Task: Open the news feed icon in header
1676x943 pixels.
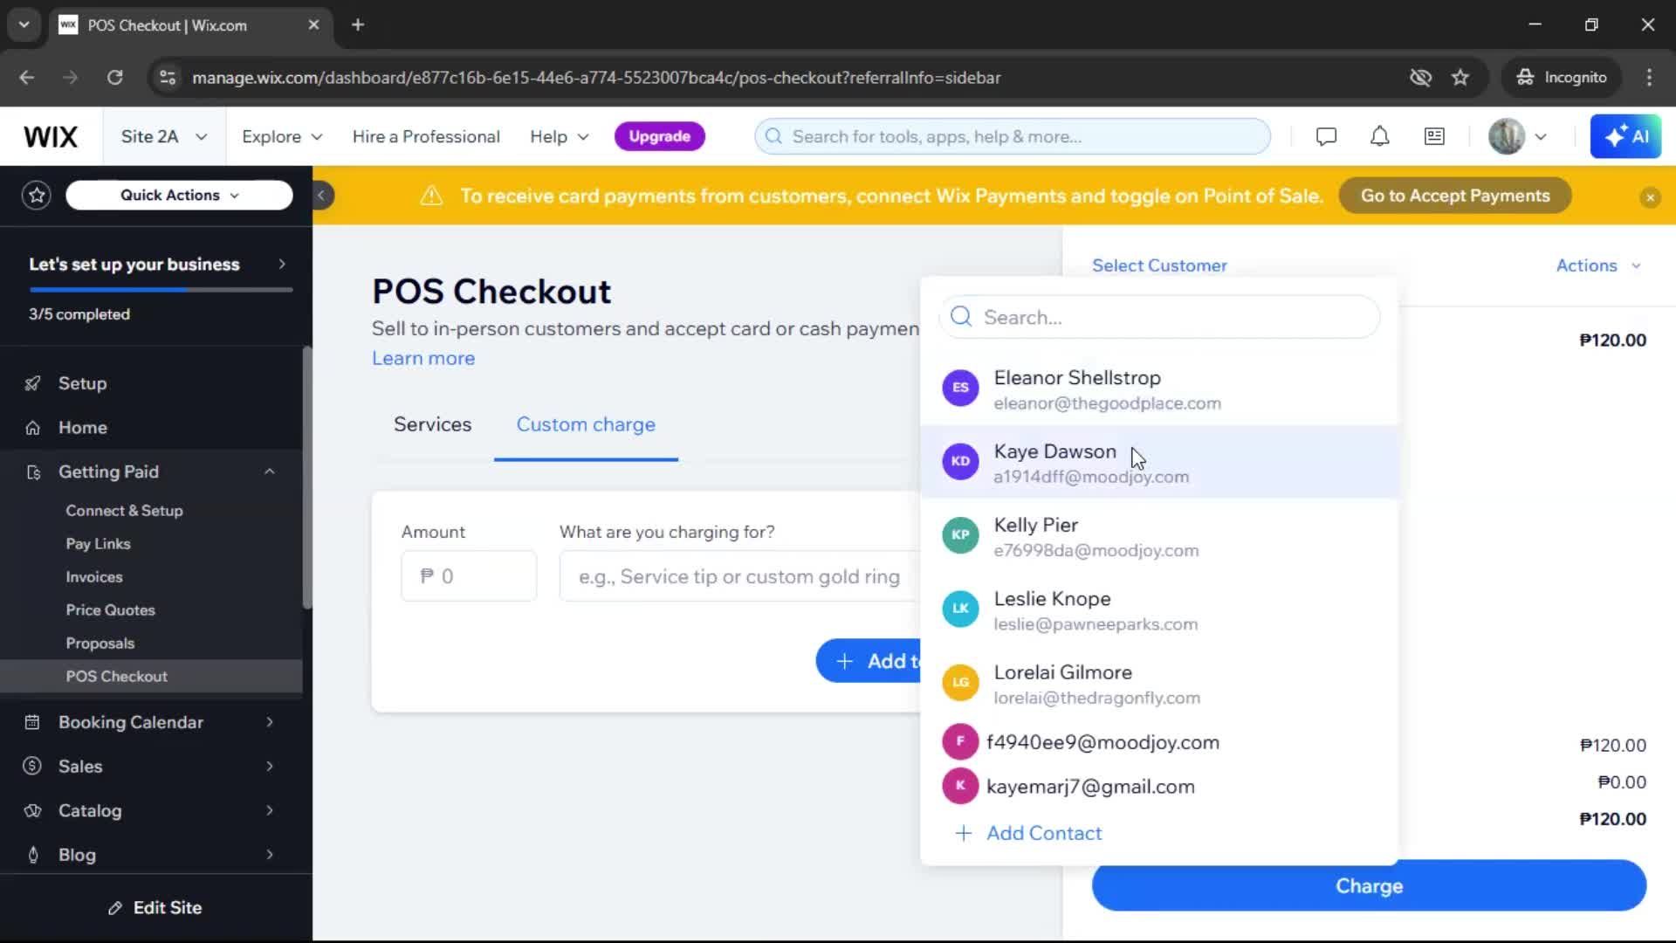Action: pyautogui.click(x=1434, y=137)
